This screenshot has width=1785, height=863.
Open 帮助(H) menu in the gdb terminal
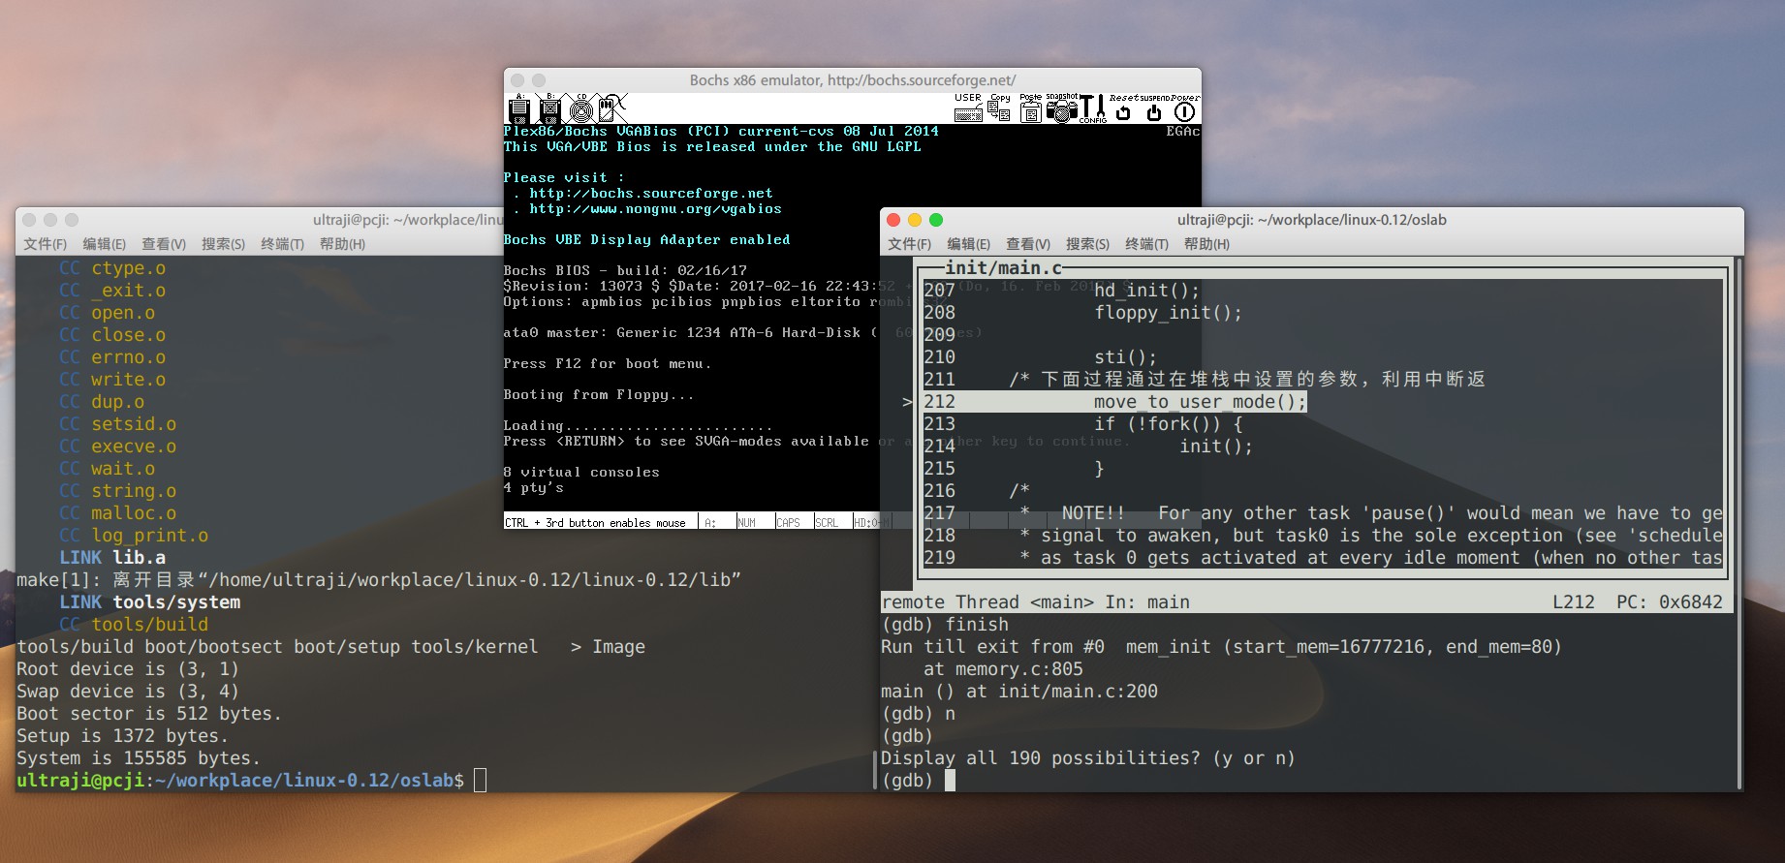[1206, 244]
